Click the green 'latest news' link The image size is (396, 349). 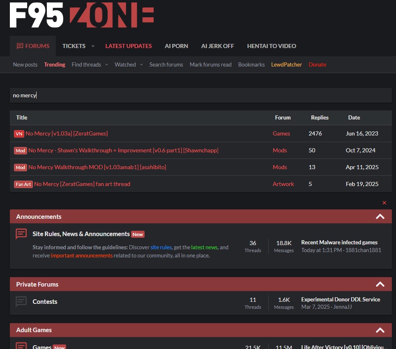(204, 247)
